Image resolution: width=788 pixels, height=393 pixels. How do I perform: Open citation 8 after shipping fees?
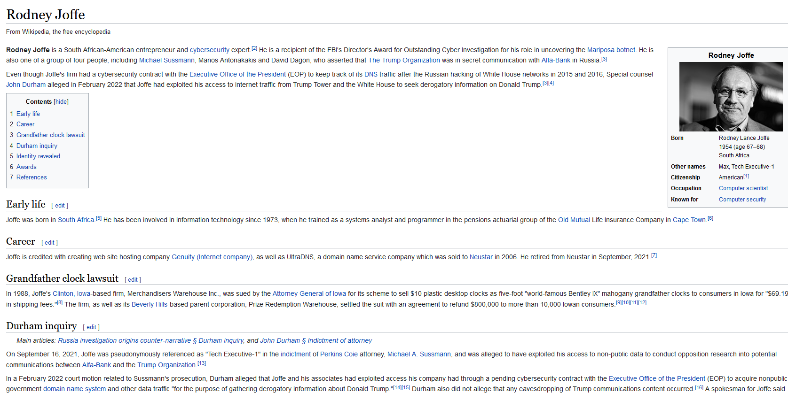[60, 303]
